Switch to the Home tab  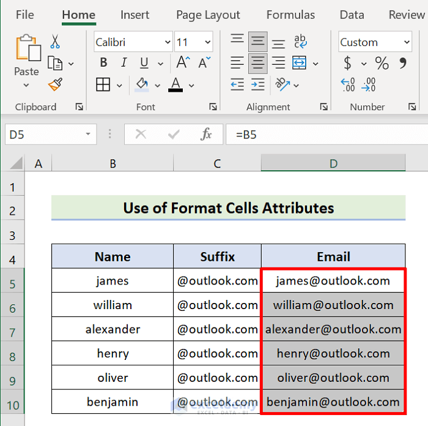click(x=79, y=15)
